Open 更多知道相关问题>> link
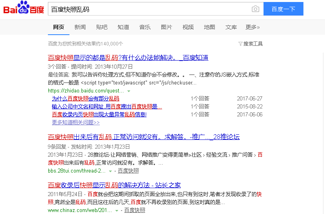Image resolution: width=325 pixels, height=214 pixels. [x=75, y=122]
